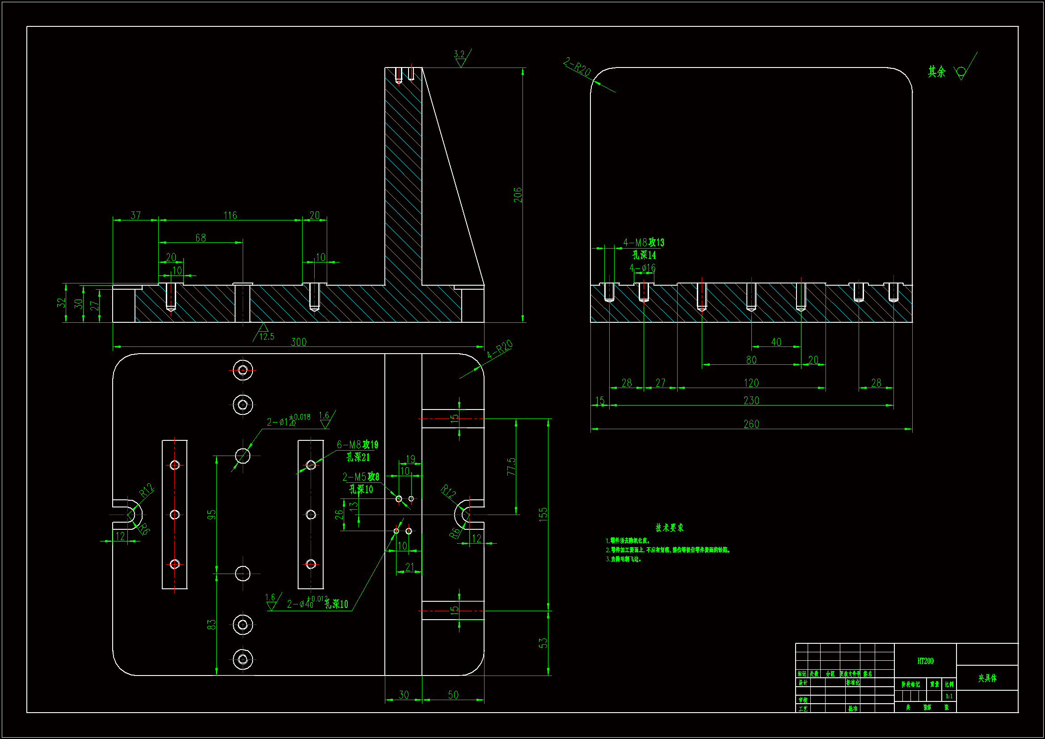Select the 2-M5 攻8 annotation text
This screenshot has height=739, width=1045.
coord(360,477)
